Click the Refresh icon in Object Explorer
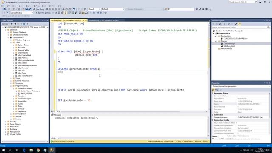Screen dimensions: 272x153 tap(24, 24)
